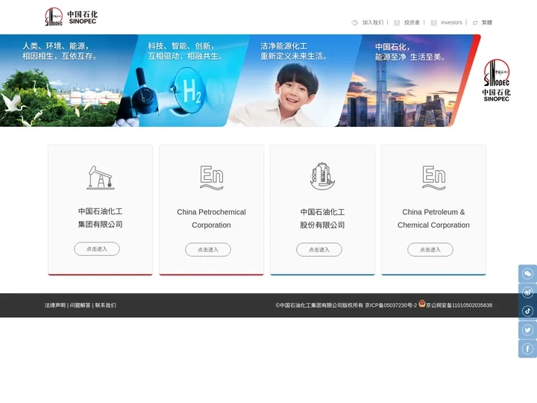537x403 pixels.
Task: Click the copyright text ©中国石油化工集团有限公司版权所有
Action: click(x=319, y=305)
